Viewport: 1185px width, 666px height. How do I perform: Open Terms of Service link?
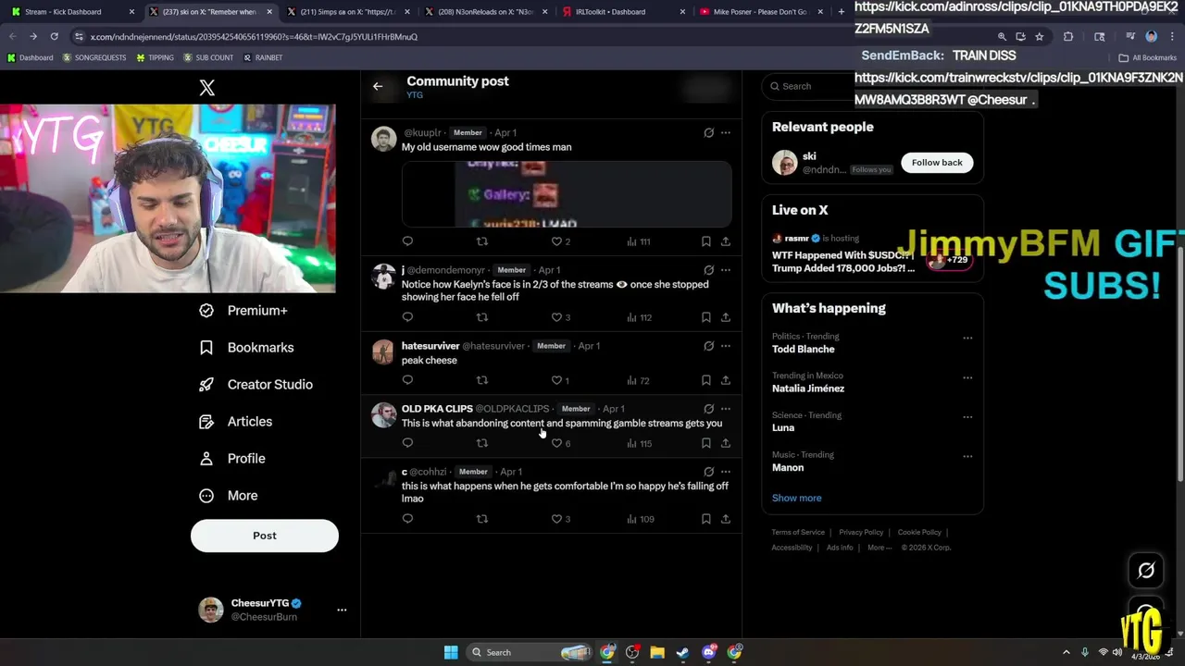point(798,532)
